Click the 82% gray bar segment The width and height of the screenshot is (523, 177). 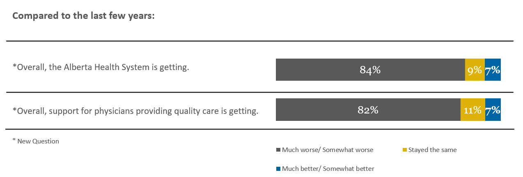368,110
